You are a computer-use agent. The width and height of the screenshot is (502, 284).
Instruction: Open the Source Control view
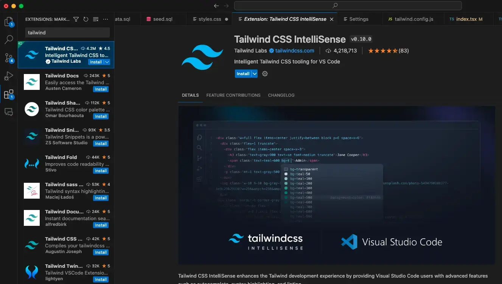(x=9, y=58)
